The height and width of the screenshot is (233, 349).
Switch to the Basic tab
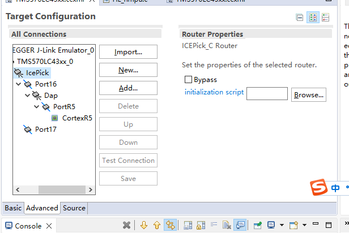[x=13, y=208]
